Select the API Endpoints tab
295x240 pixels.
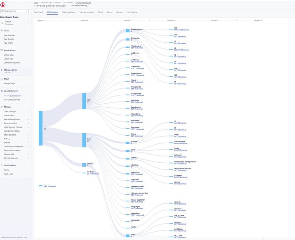click(52, 12)
